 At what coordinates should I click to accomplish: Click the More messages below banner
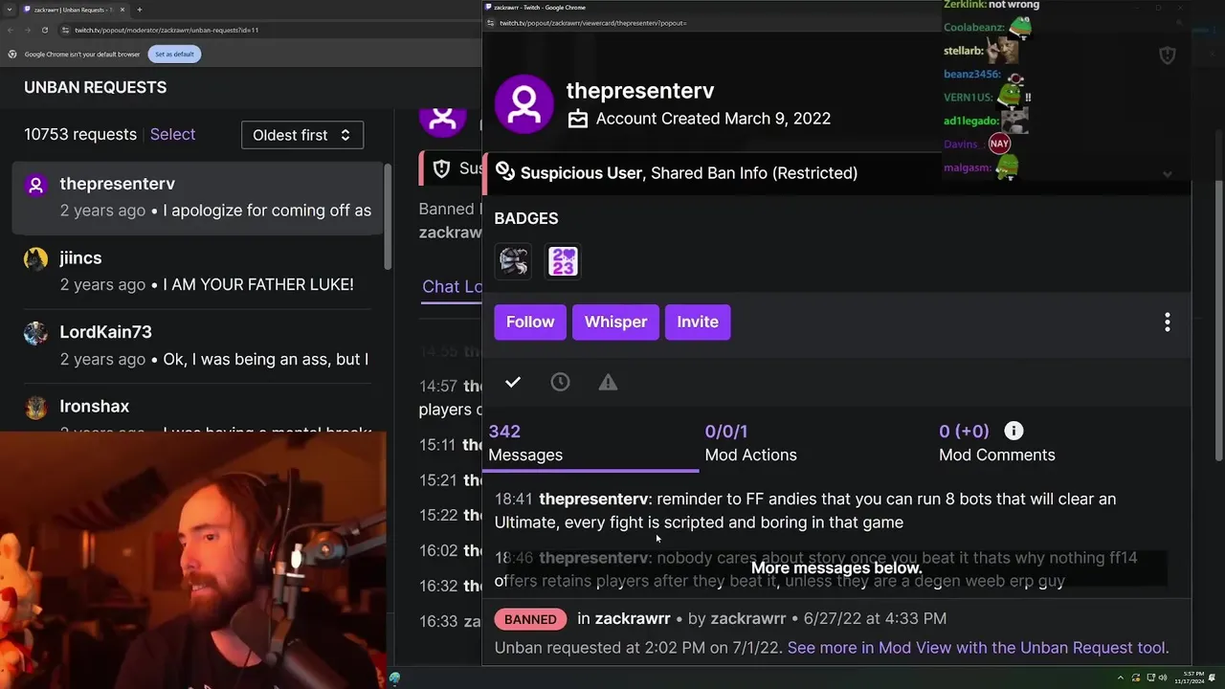[x=836, y=568]
